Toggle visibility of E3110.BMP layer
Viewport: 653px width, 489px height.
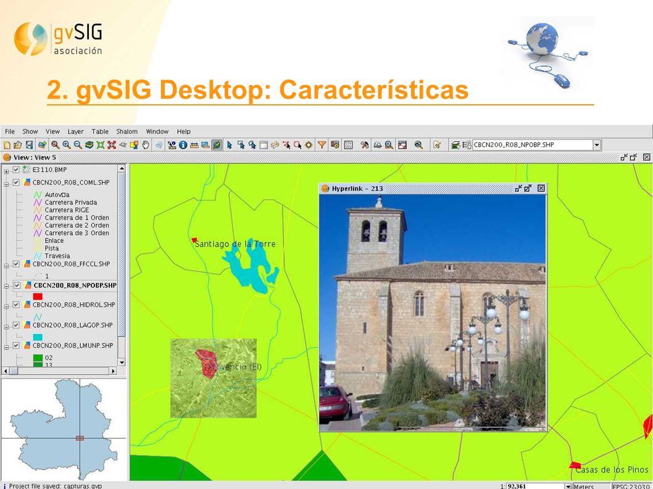tap(16, 170)
